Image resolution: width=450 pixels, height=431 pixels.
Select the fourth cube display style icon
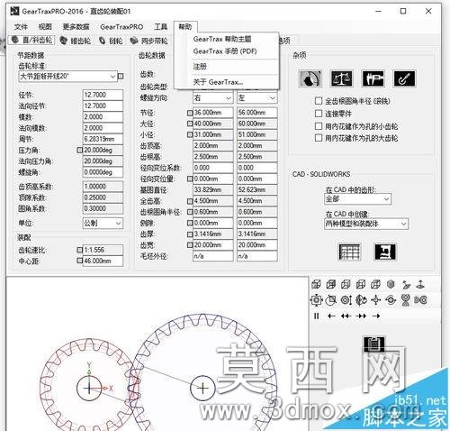(x=361, y=284)
